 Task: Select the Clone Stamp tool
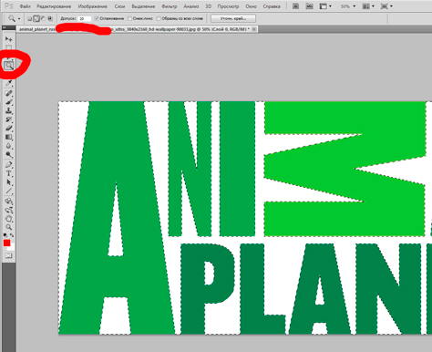coord(8,110)
